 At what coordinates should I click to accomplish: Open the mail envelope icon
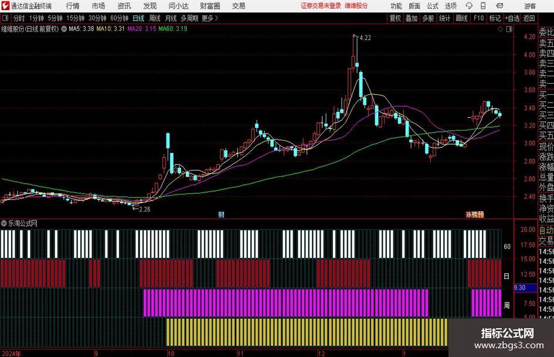tap(499, 6)
